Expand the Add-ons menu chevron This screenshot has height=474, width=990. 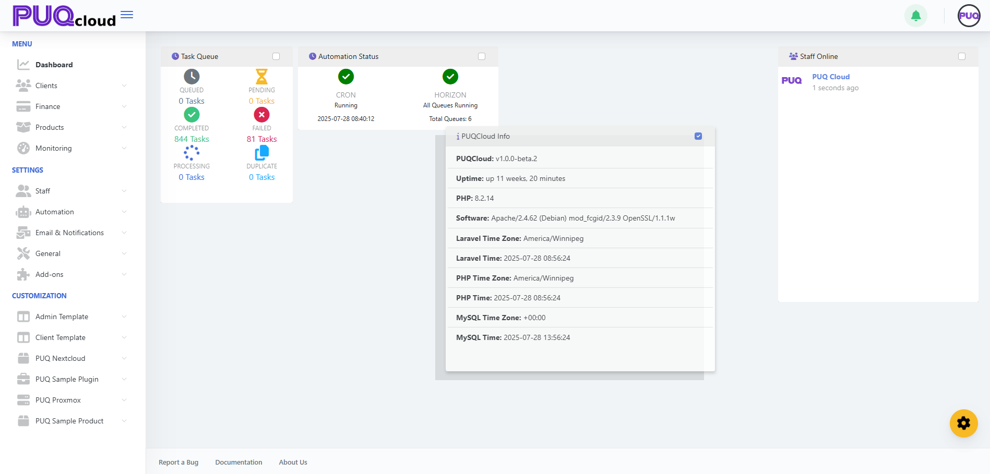(x=124, y=274)
